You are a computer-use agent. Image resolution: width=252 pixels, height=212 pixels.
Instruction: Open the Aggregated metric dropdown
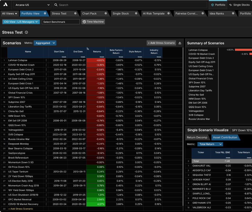click(45, 43)
